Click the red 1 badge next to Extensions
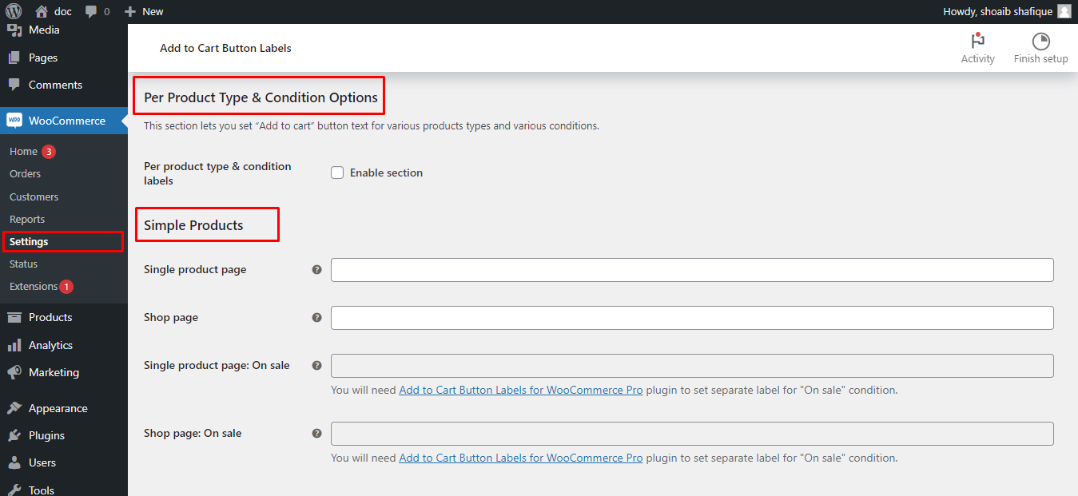This screenshot has height=496, width=1078. (x=66, y=287)
